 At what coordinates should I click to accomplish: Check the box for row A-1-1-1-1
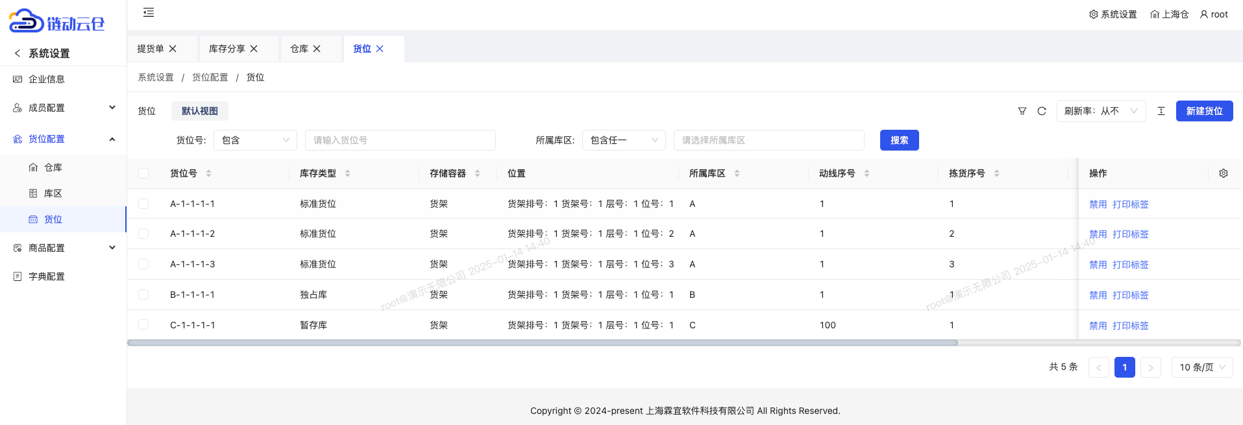coord(143,204)
